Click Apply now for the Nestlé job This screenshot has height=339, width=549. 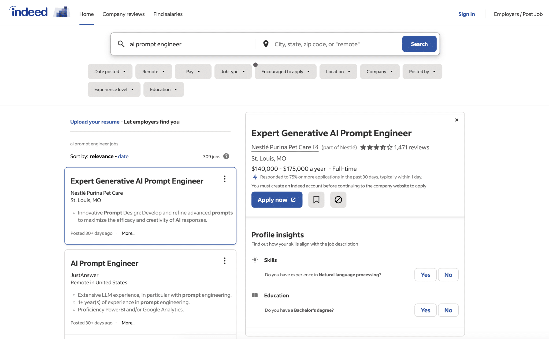(x=277, y=199)
